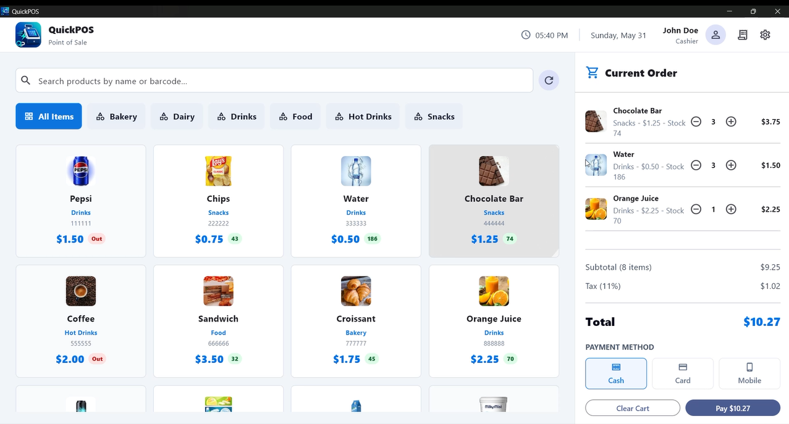
Task: Click the Lay's Chips product image
Action: tap(218, 171)
